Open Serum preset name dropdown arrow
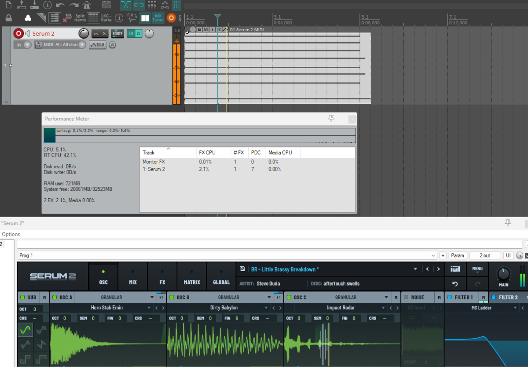 pos(415,269)
